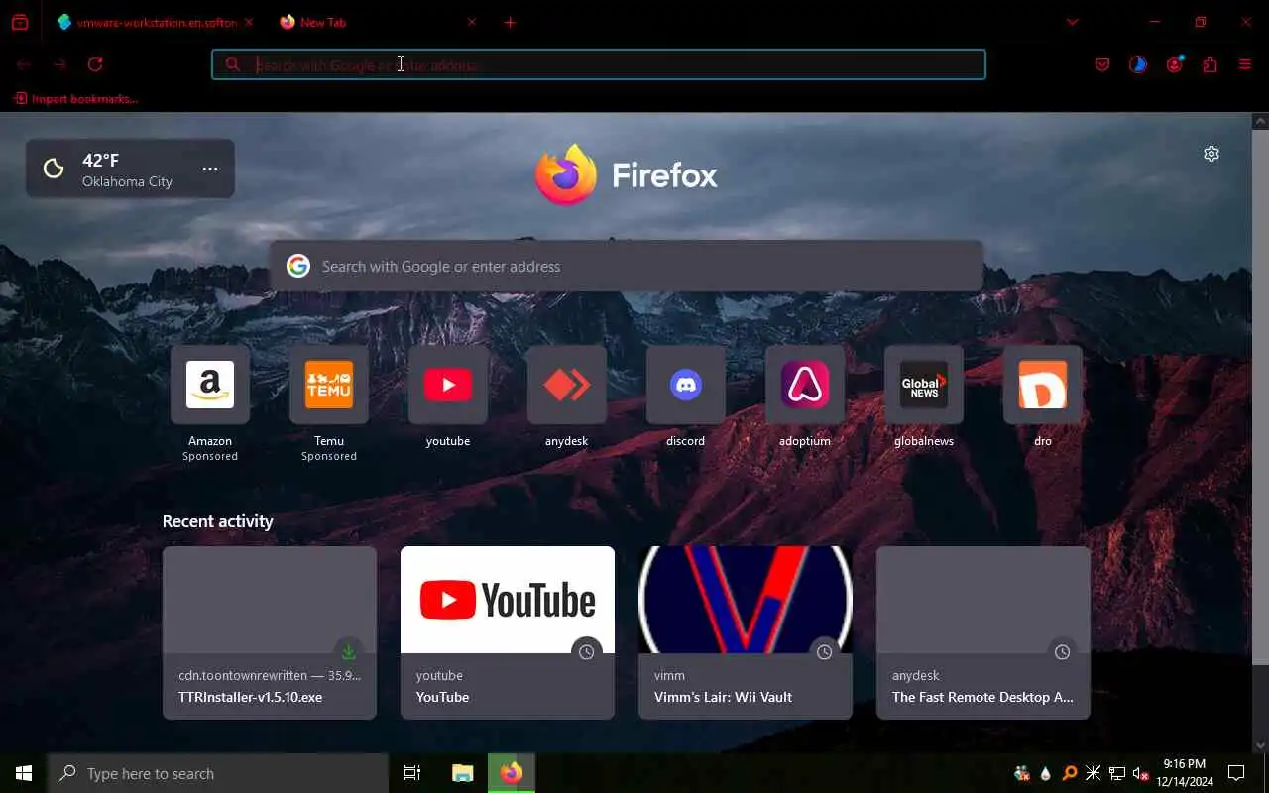Open the Extensions puzzle icon
The height and width of the screenshot is (793, 1269).
coord(1210,64)
